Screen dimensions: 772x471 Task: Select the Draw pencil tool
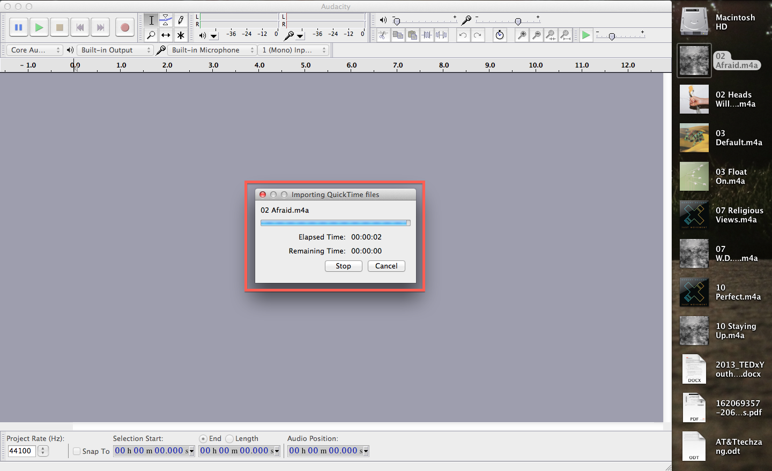point(181,20)
